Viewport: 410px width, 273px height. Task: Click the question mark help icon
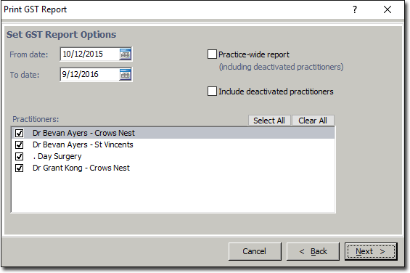tap(355, 9)
